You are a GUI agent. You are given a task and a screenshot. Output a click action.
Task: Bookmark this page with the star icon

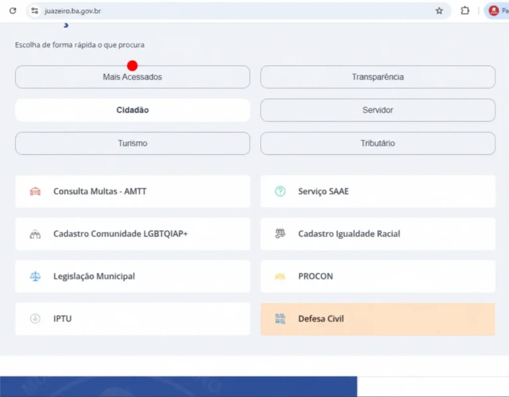pos(439,11)
